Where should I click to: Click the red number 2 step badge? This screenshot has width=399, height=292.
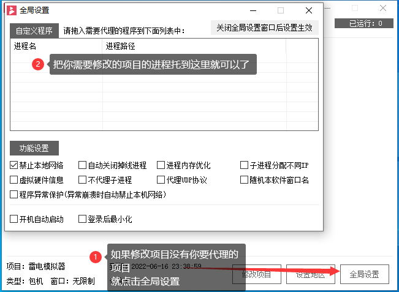click(38, 64)
